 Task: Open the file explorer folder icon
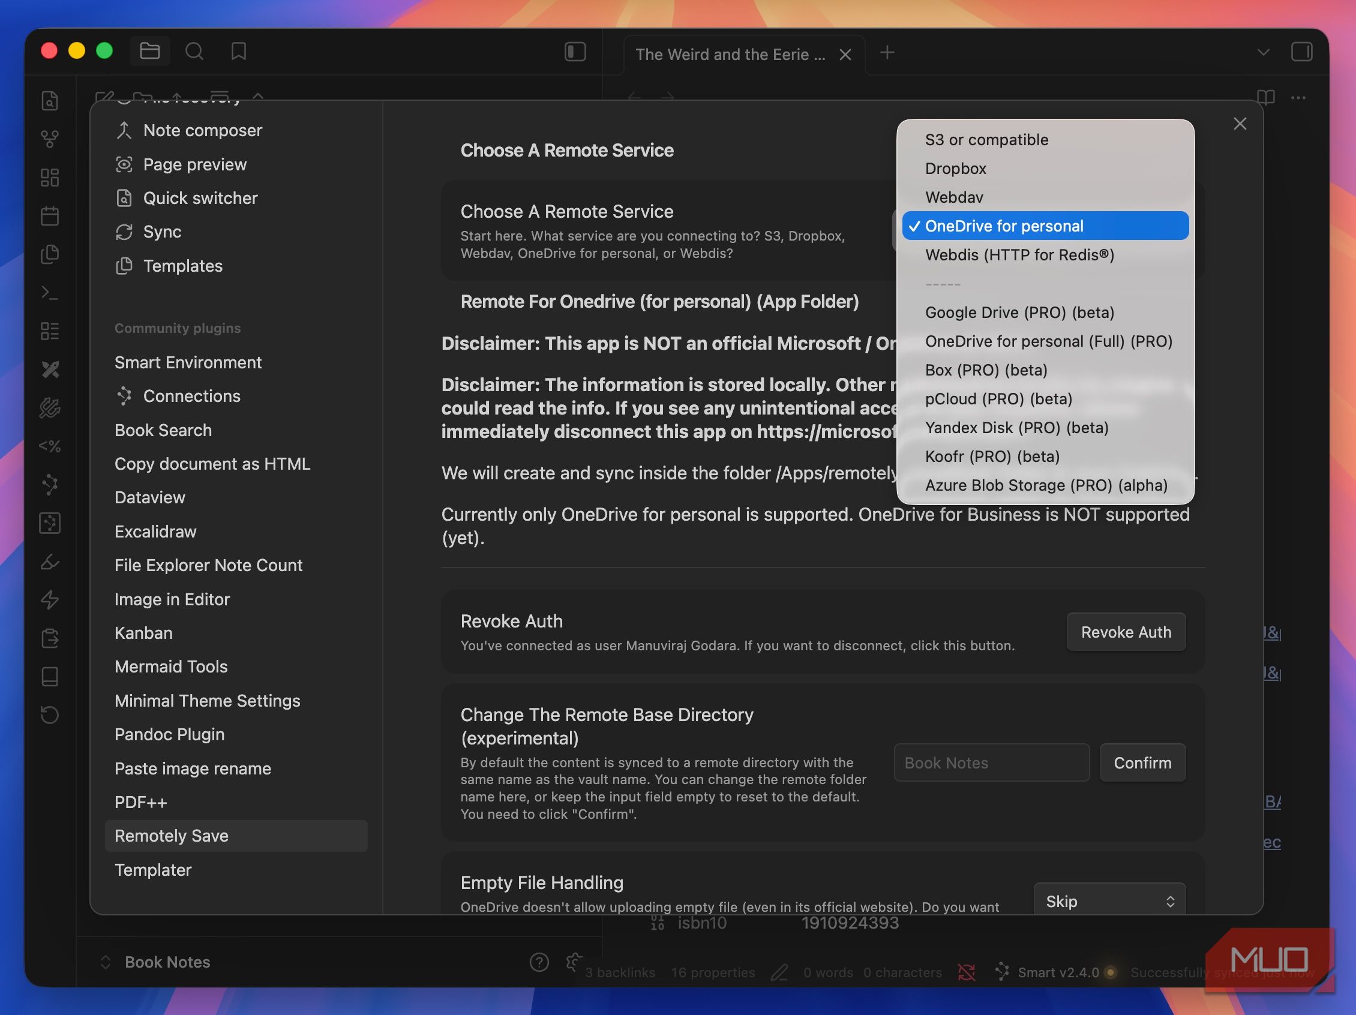(x=149, y=51)
